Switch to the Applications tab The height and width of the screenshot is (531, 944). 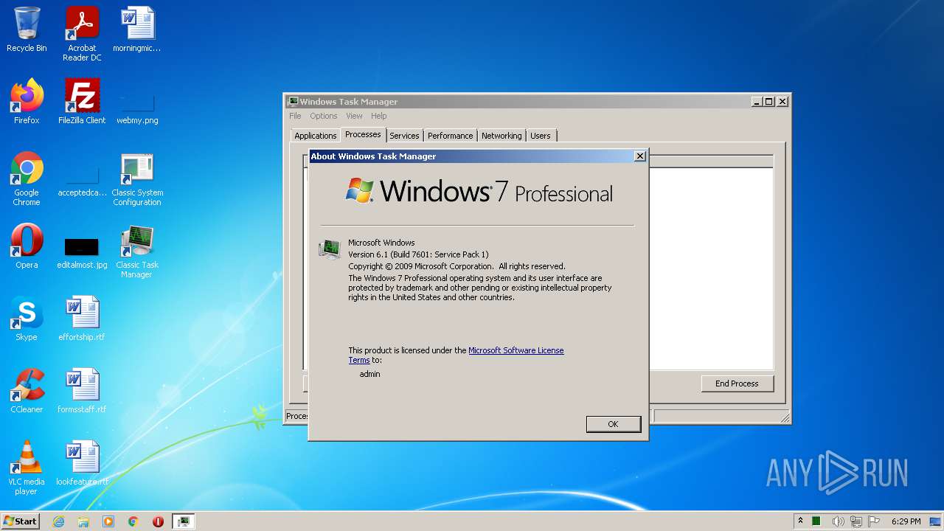(x=315, y=136)
